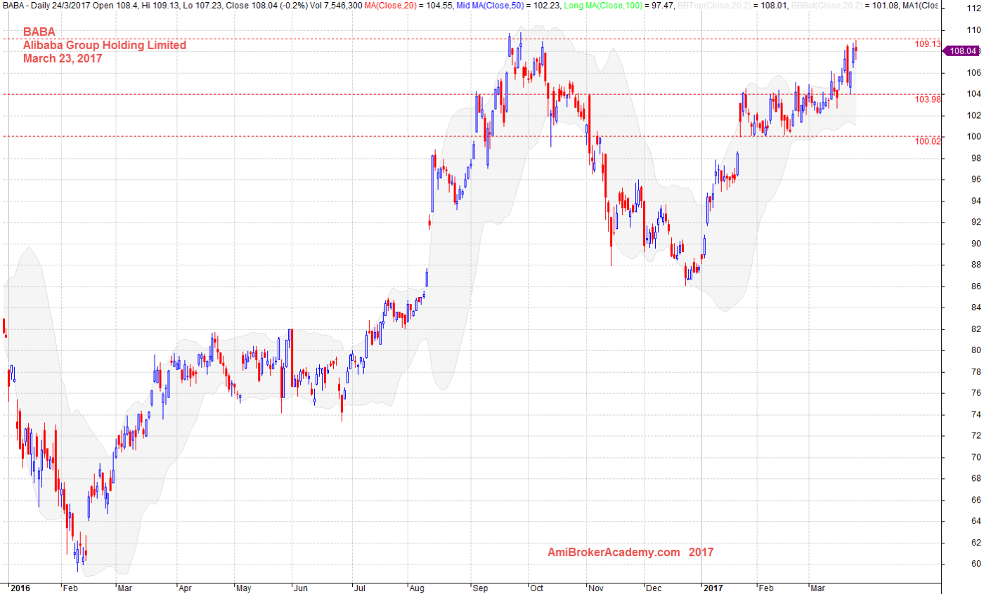Viewport: 984px width, 594px height.
Task: Click the 64 price axis label
Action: (x=976, y=522)
